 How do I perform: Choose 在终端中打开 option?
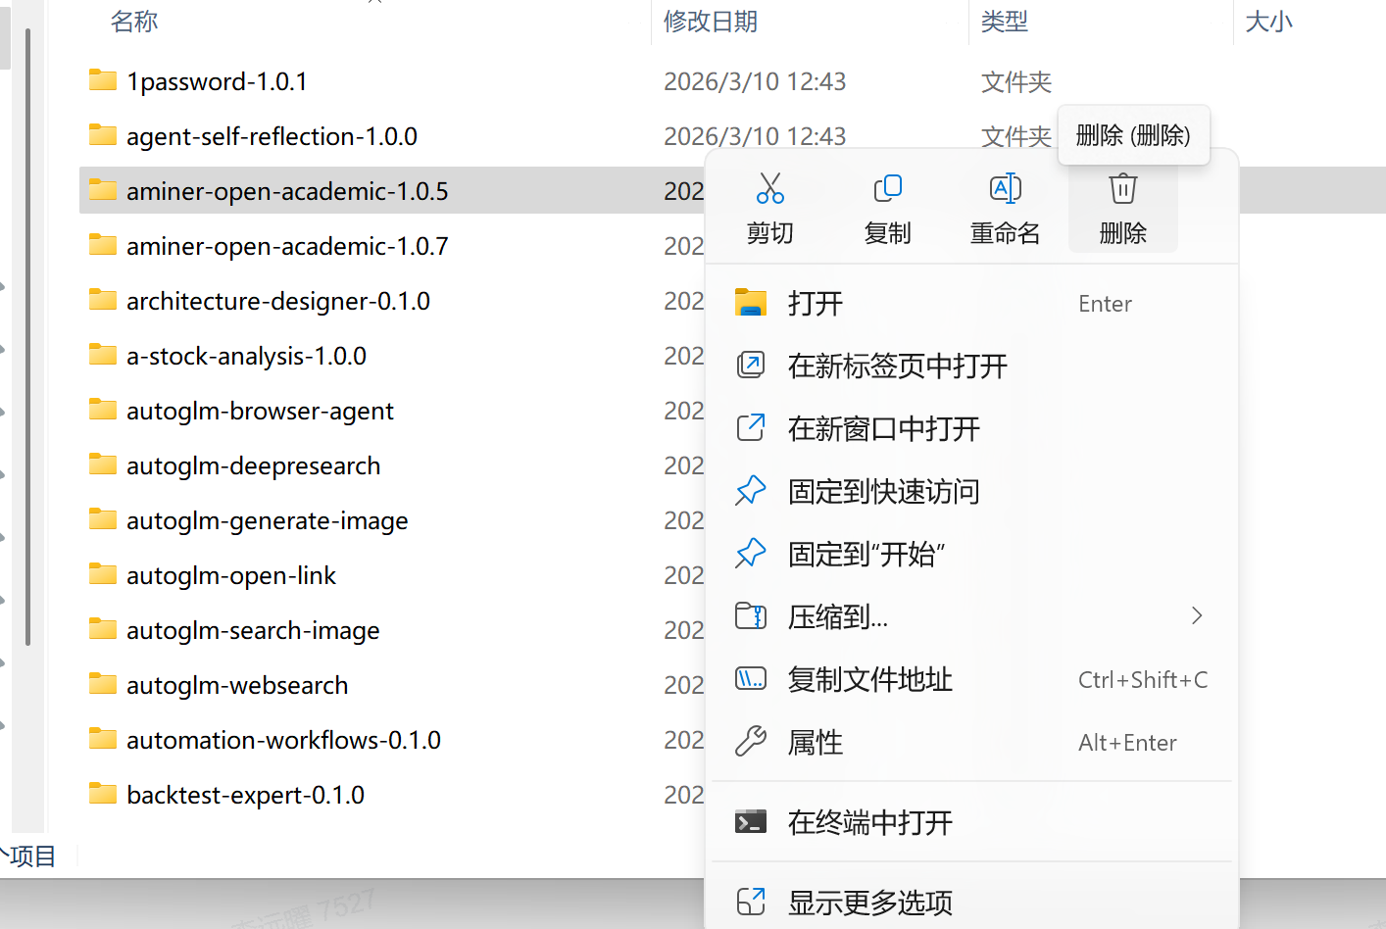[972, 823]
